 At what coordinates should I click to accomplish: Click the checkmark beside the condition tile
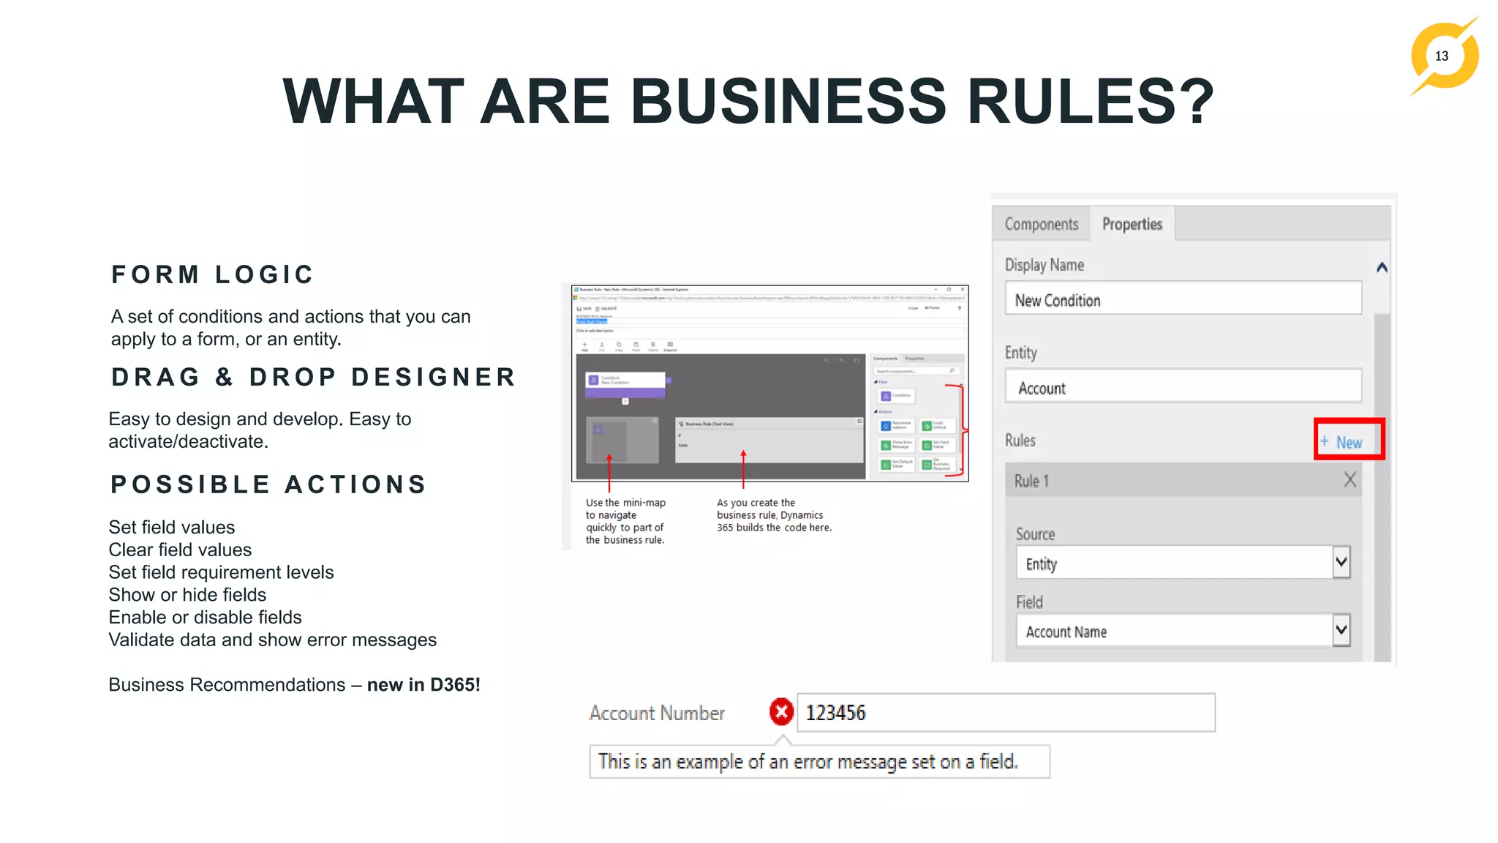tap(669, 381)
